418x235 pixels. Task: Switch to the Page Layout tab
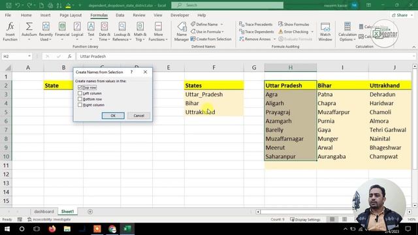click(71, 15)
